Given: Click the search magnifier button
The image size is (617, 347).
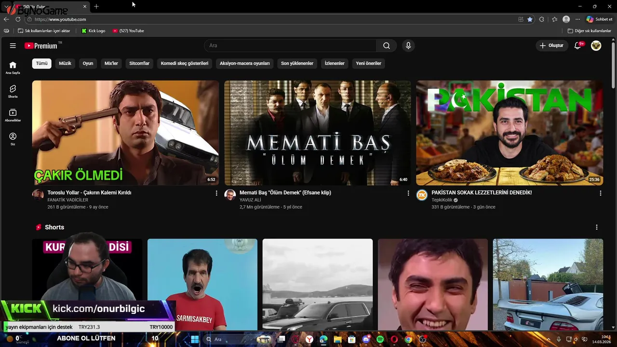Looking at the screenshot, I should (x=387, y=46).
